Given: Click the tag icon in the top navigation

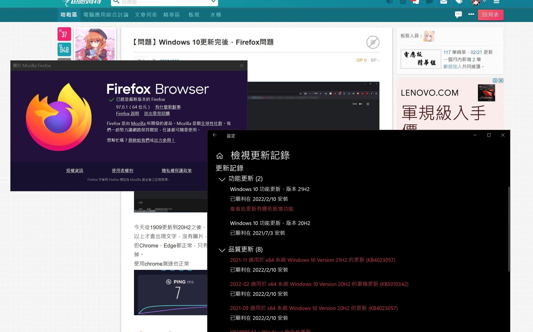Looking at the screenshot, I should point(459,2).
